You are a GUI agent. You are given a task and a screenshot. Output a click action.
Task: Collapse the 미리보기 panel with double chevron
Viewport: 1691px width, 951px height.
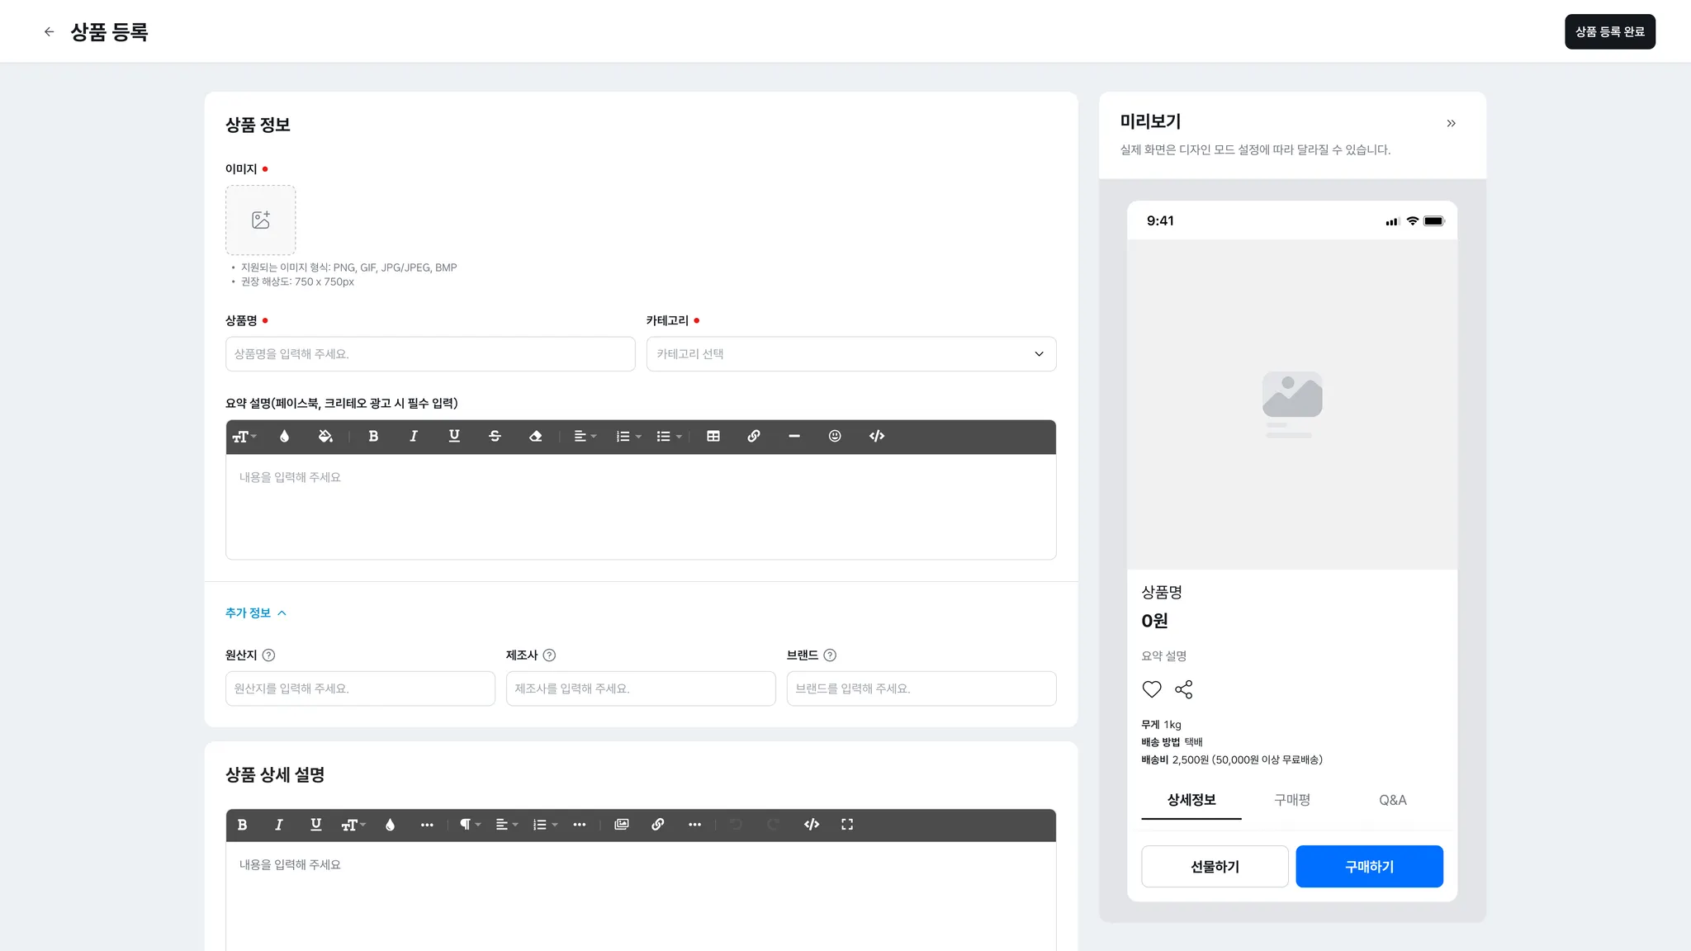pos(1451,123)
